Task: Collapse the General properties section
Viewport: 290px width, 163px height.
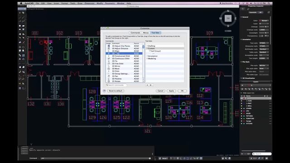Action: (x=241, y=17)
